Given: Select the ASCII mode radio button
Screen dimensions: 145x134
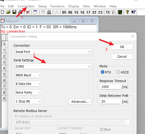Looking at the screenshot, I should click(118, 72).
